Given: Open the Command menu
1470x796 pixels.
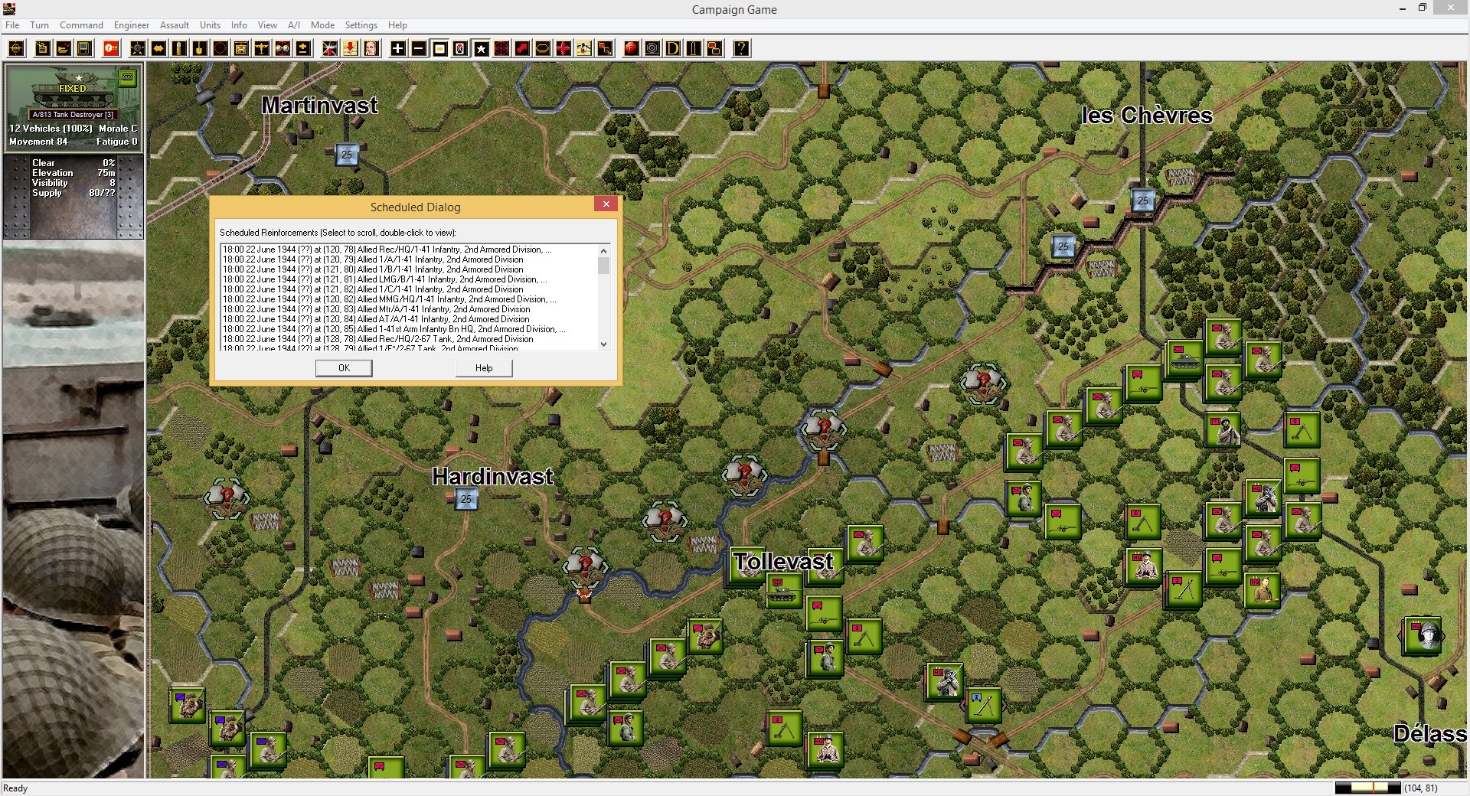Looking at the screenshot, I should [81, 25].
